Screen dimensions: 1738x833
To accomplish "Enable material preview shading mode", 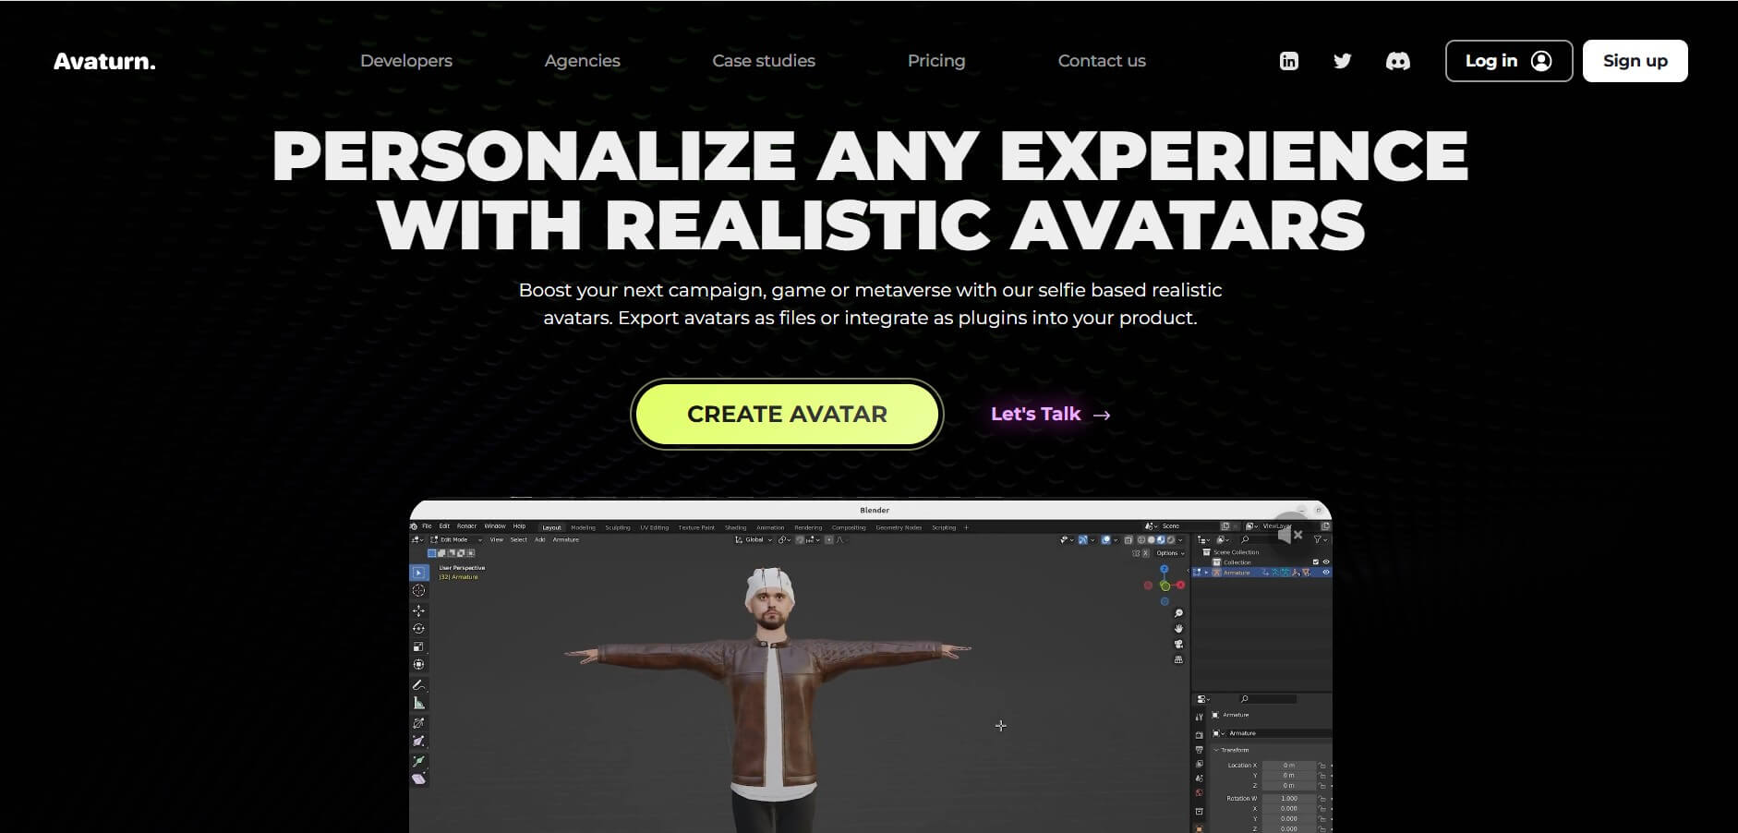I will tap(1161, 539).
